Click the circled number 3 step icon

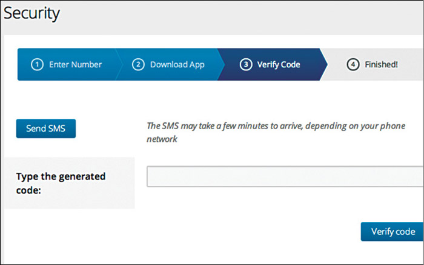245,64
